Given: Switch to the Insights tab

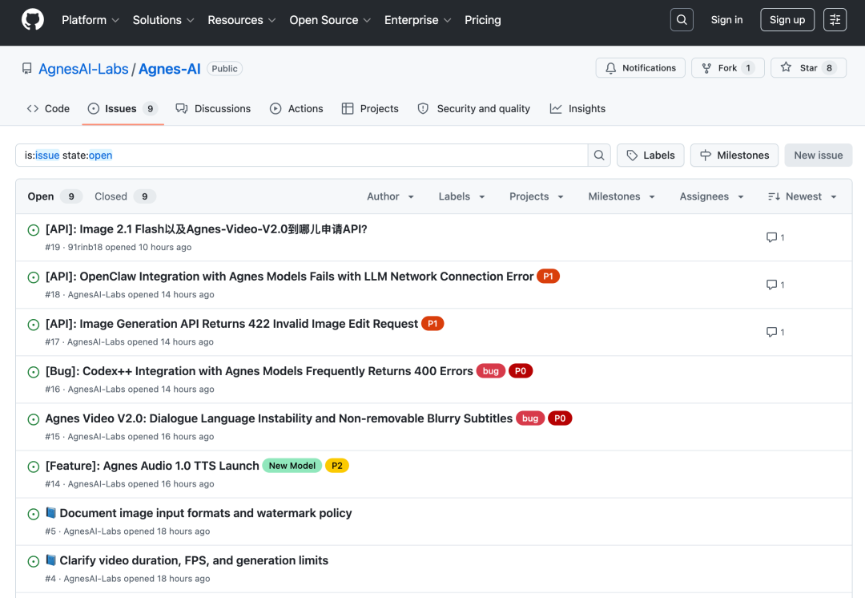Looking at the screenshot, I should click(x=577, y=109).
